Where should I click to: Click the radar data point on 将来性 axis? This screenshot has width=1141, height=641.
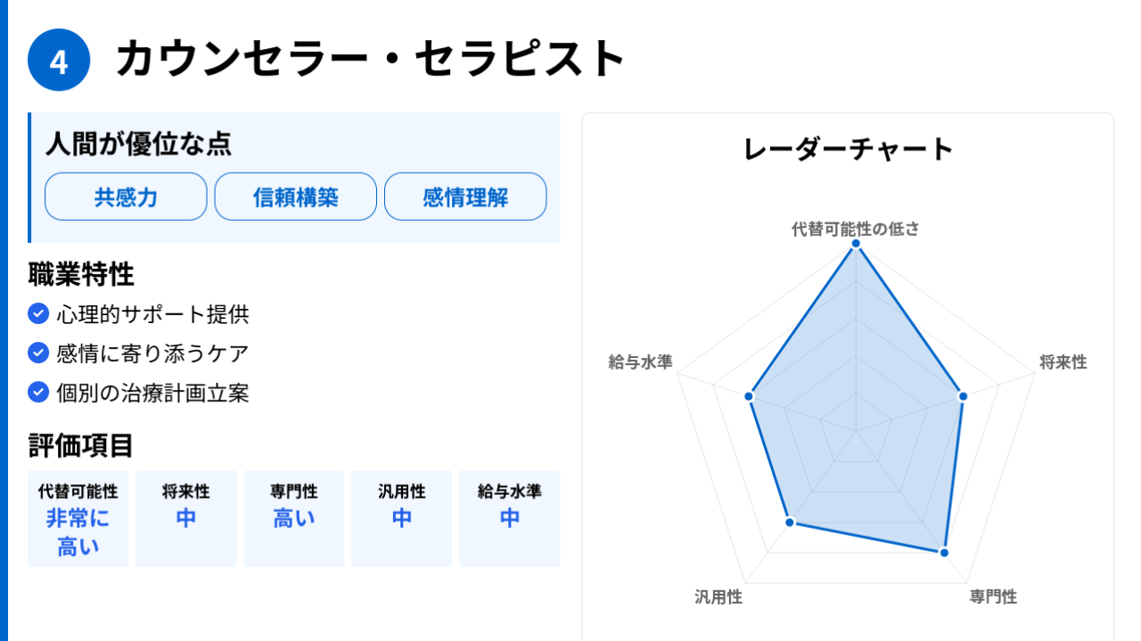click(x=963, y=397)
